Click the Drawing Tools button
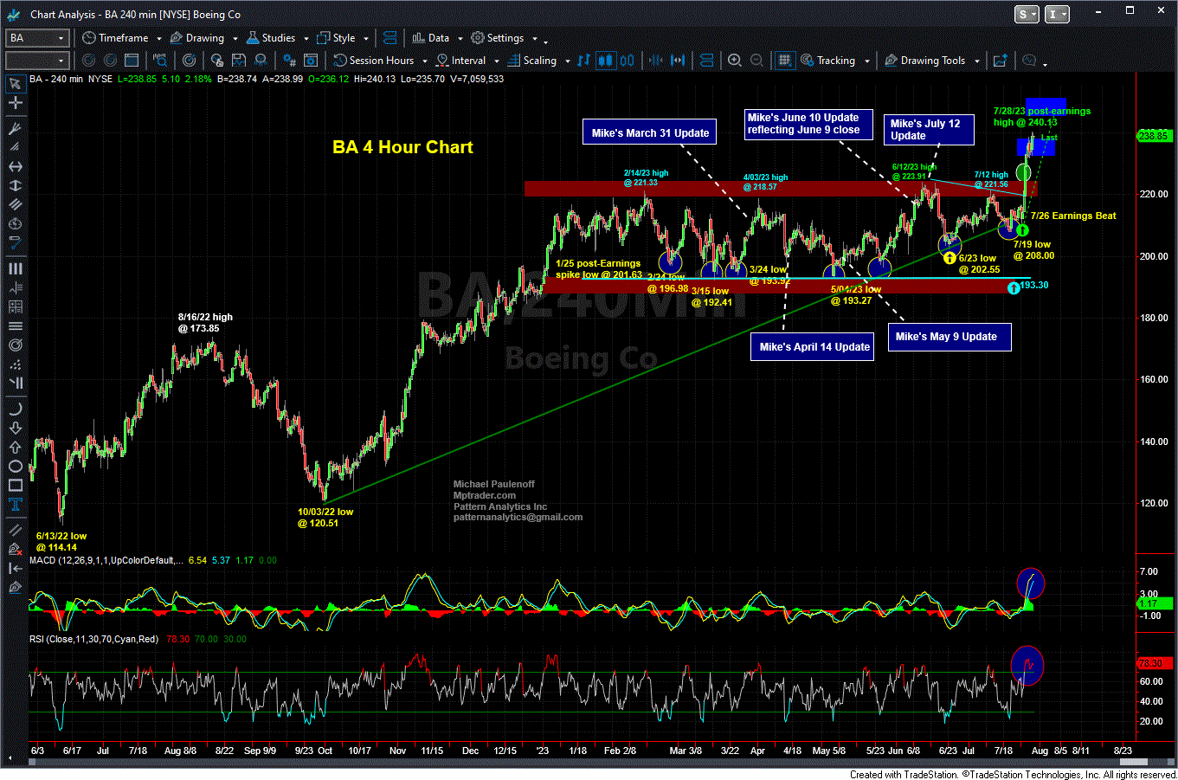The image size is (1178, 780). pyautogui.click(x=924, y=61)
